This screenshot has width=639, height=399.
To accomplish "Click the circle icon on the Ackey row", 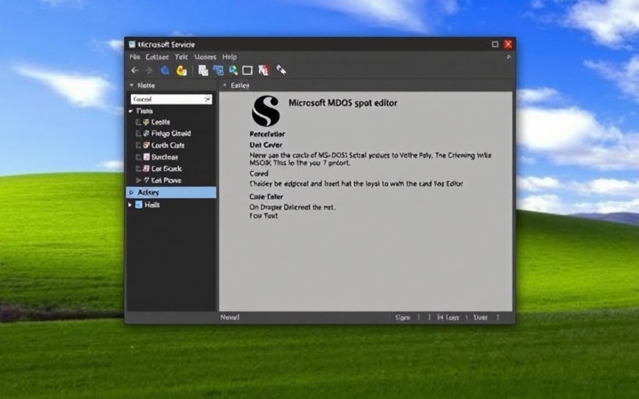I will click(131, 193).
